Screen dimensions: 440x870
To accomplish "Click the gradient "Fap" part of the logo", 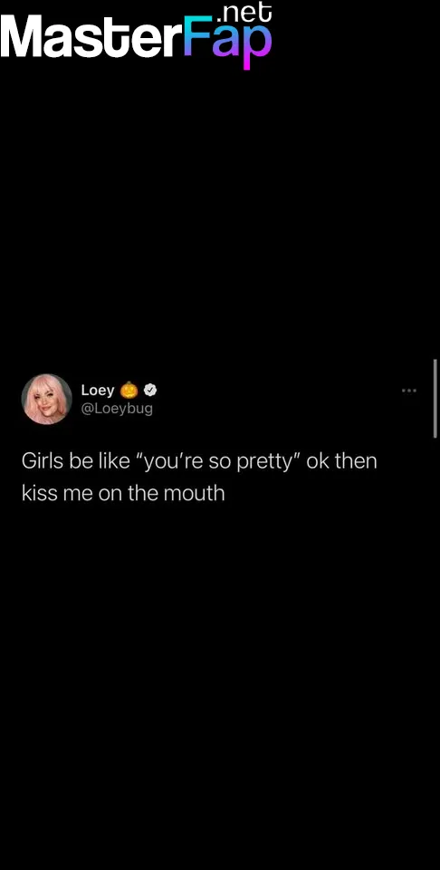I will click(x=228, y=42).
